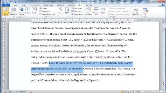166x93 pixels.
Task: Switch to the Acrobat tab
Action: [x=89, y=5]
